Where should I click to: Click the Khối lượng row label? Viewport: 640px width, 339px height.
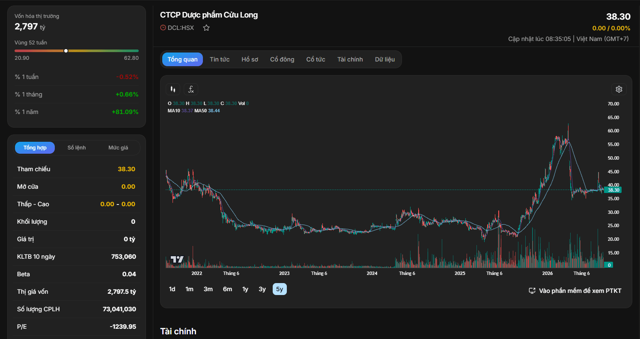point(32,222)
